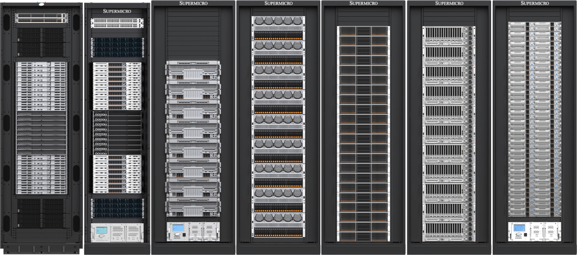Click the Supermicro logo on the sixth rack

tap(449, 3)
